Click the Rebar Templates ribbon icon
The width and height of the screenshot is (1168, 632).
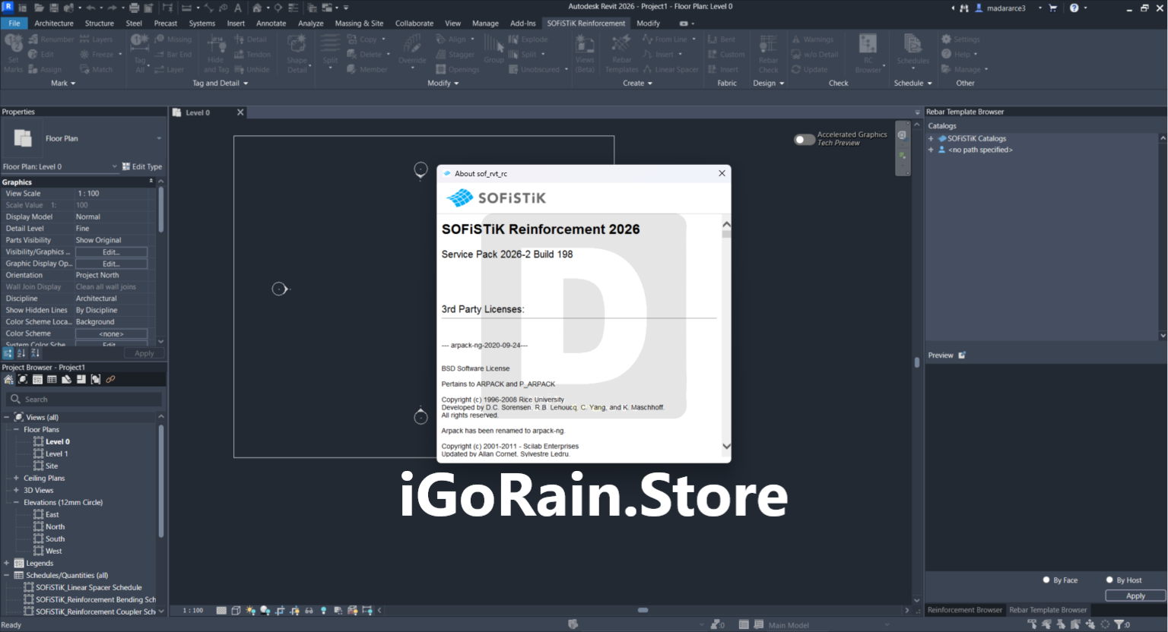coord(621,52)
